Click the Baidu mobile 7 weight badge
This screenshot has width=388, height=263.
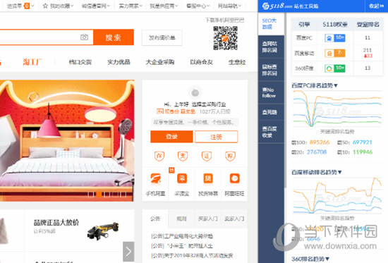coord(335,53)
